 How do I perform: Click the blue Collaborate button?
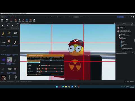coord(121,17)
